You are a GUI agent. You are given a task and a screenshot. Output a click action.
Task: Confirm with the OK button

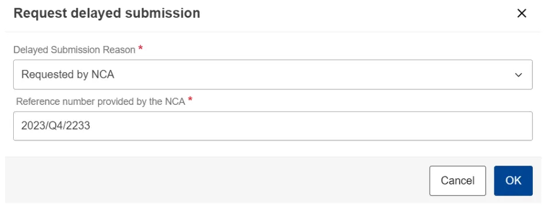pyautogui.click(x=513, y=180)
